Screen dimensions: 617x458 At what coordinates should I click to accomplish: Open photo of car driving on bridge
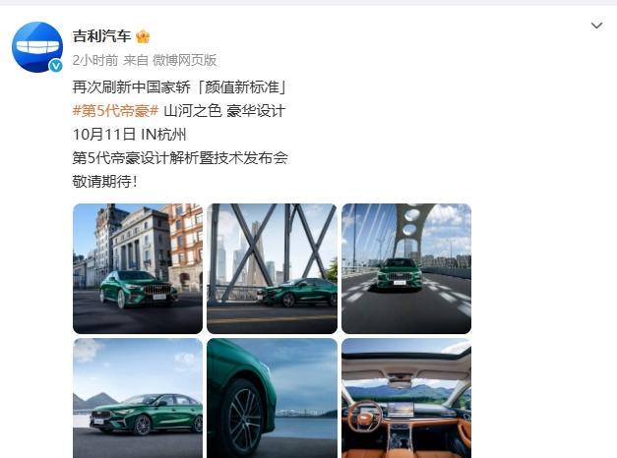(406, 268)
